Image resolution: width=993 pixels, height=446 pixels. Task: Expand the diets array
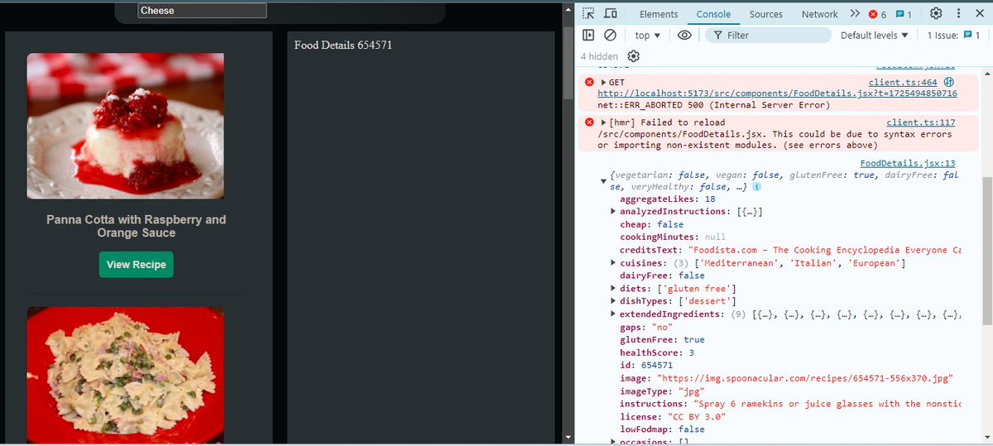click(x=612, y=289)
